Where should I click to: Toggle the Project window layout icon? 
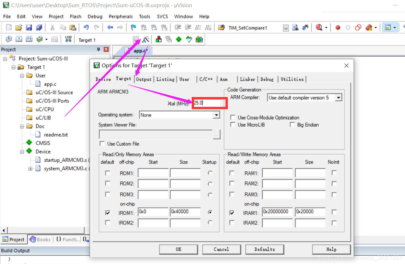388,27
